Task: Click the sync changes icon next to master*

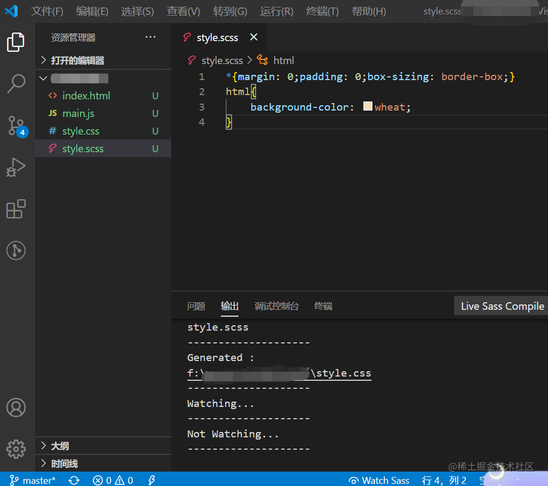Action: [x=74, y=480]
